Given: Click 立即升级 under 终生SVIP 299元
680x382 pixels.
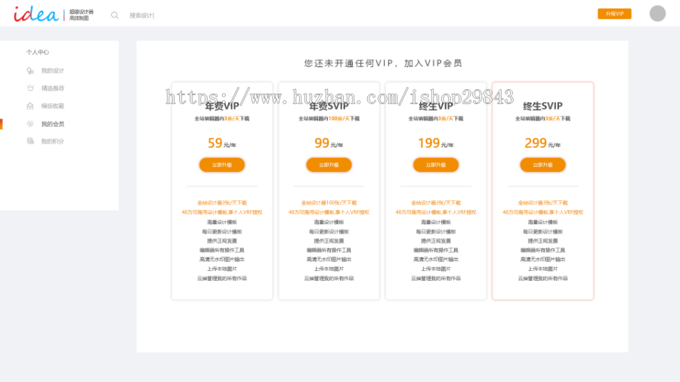Looking at the screenshot, I should [x=542, y=165].
